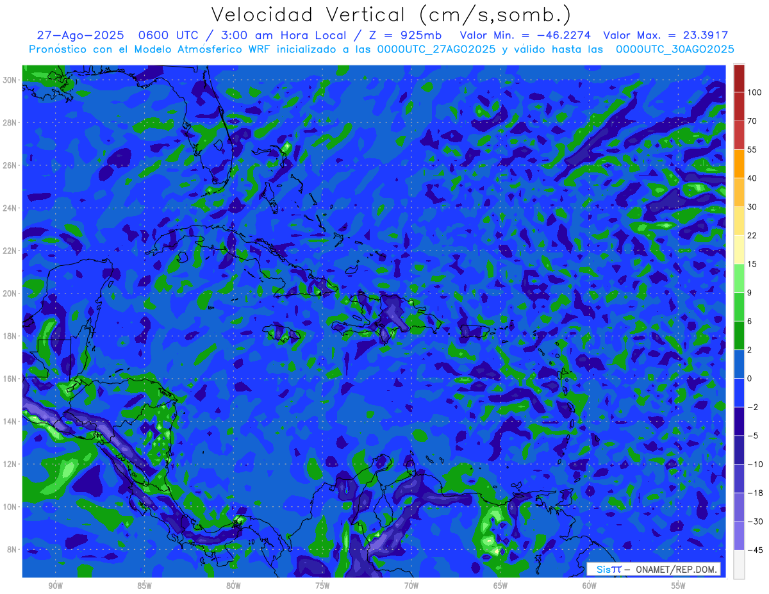Click the 70W longitude label
Image resolution: width=769 pixels, height=594 pixels.
[x=411, y=586]
